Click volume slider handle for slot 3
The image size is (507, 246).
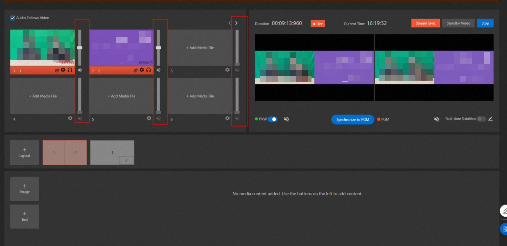click(x=237, y=64)
